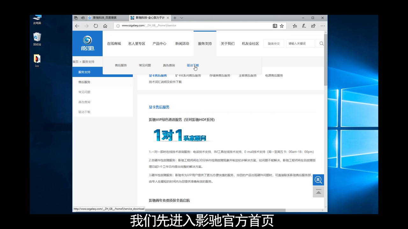Open 矿卡K系列售后服务 category link
The width and height of the screenshot is (408, 229).
pos(188,76)
